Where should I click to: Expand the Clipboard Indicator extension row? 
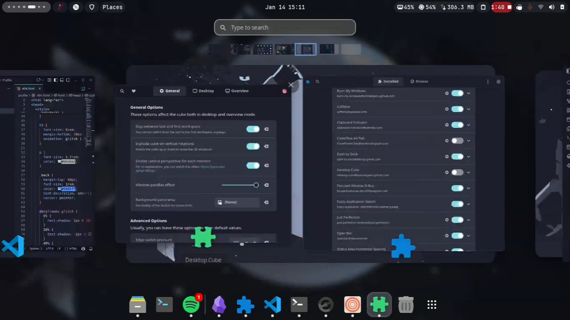click(x=469, y=125)
